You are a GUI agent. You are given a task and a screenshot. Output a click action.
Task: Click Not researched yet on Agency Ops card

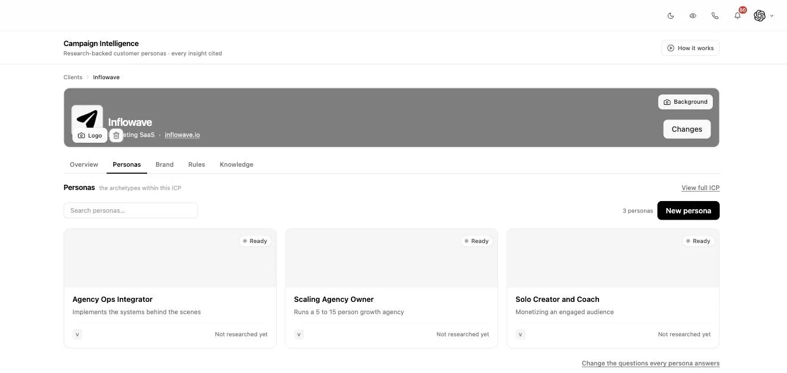pyautogui.click(x=241, y=335)
